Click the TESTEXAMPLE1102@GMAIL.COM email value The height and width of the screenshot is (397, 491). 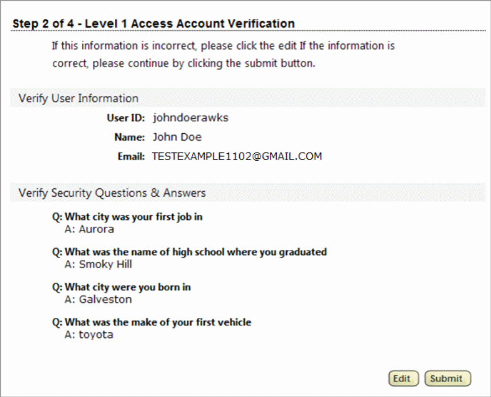[237, 156]
